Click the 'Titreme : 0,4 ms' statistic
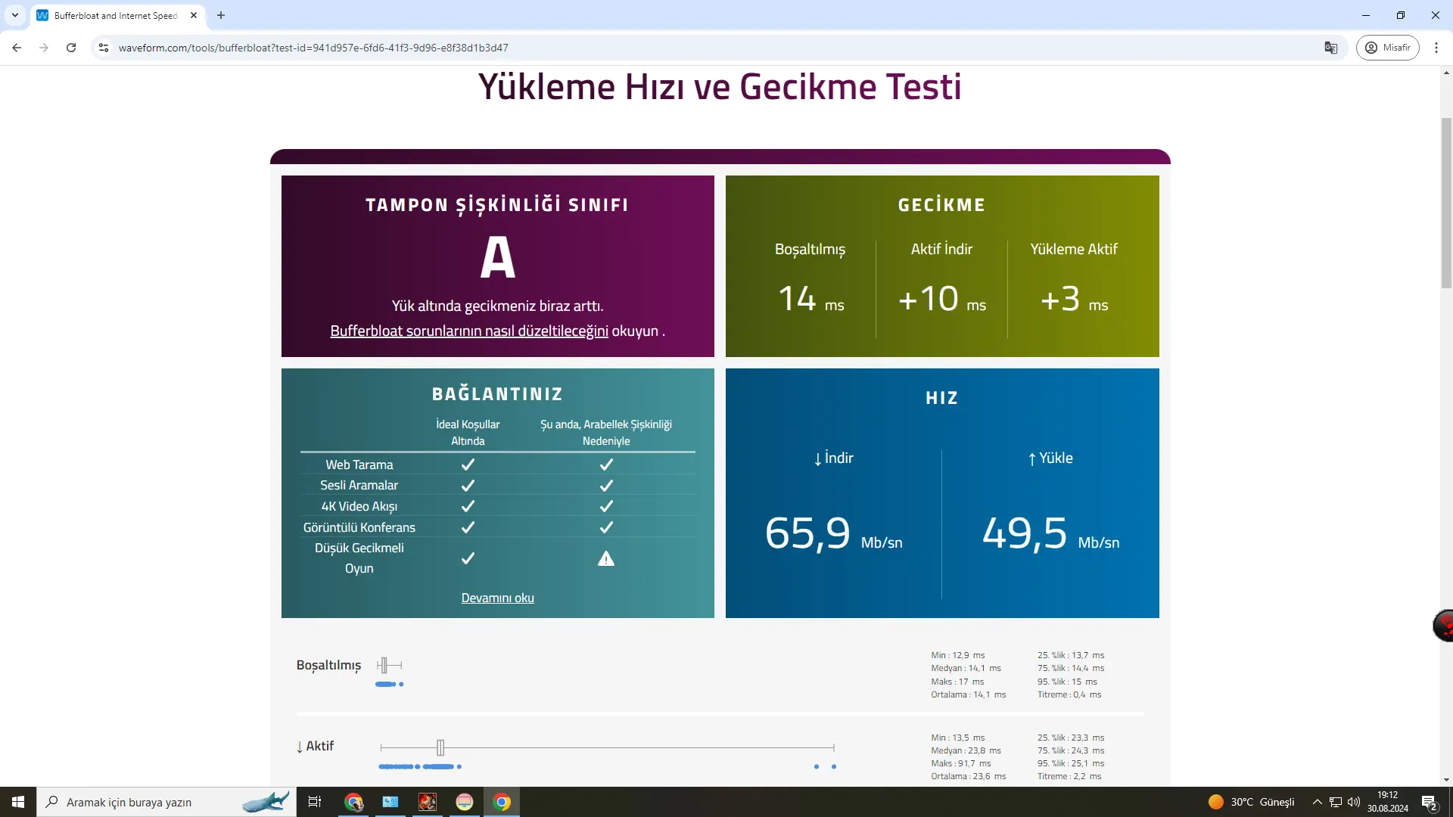The image size is (1453, 817). point(1069,694)
